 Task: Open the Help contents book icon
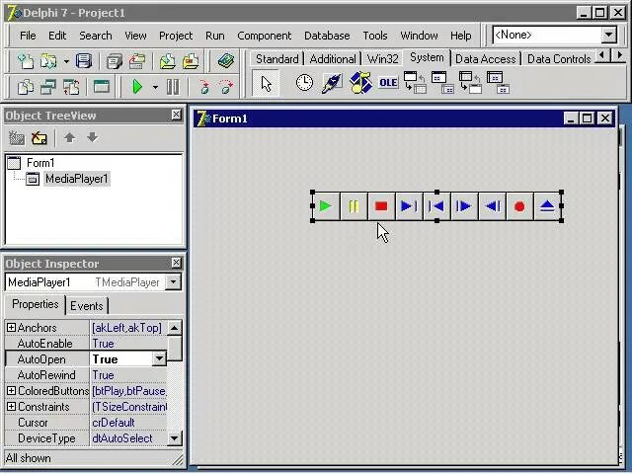(226, 61)
